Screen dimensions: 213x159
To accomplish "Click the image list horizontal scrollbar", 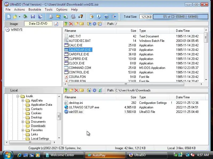I will 126,84.
